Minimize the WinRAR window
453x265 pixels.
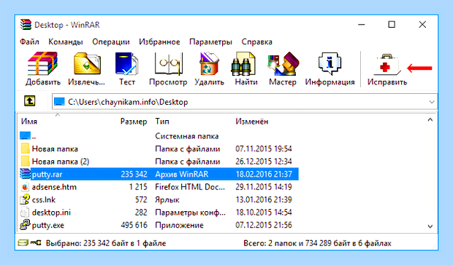(362, 25)
